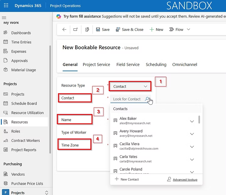Open the Resource Type dropdown showing Contact

(x=130, y=86)
